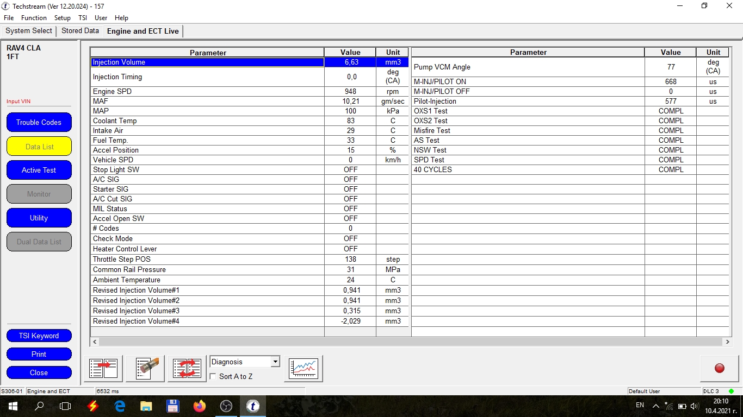743x417 pixels.
Task: Select the Injection Volume row
Action: [x=249, y=62]
